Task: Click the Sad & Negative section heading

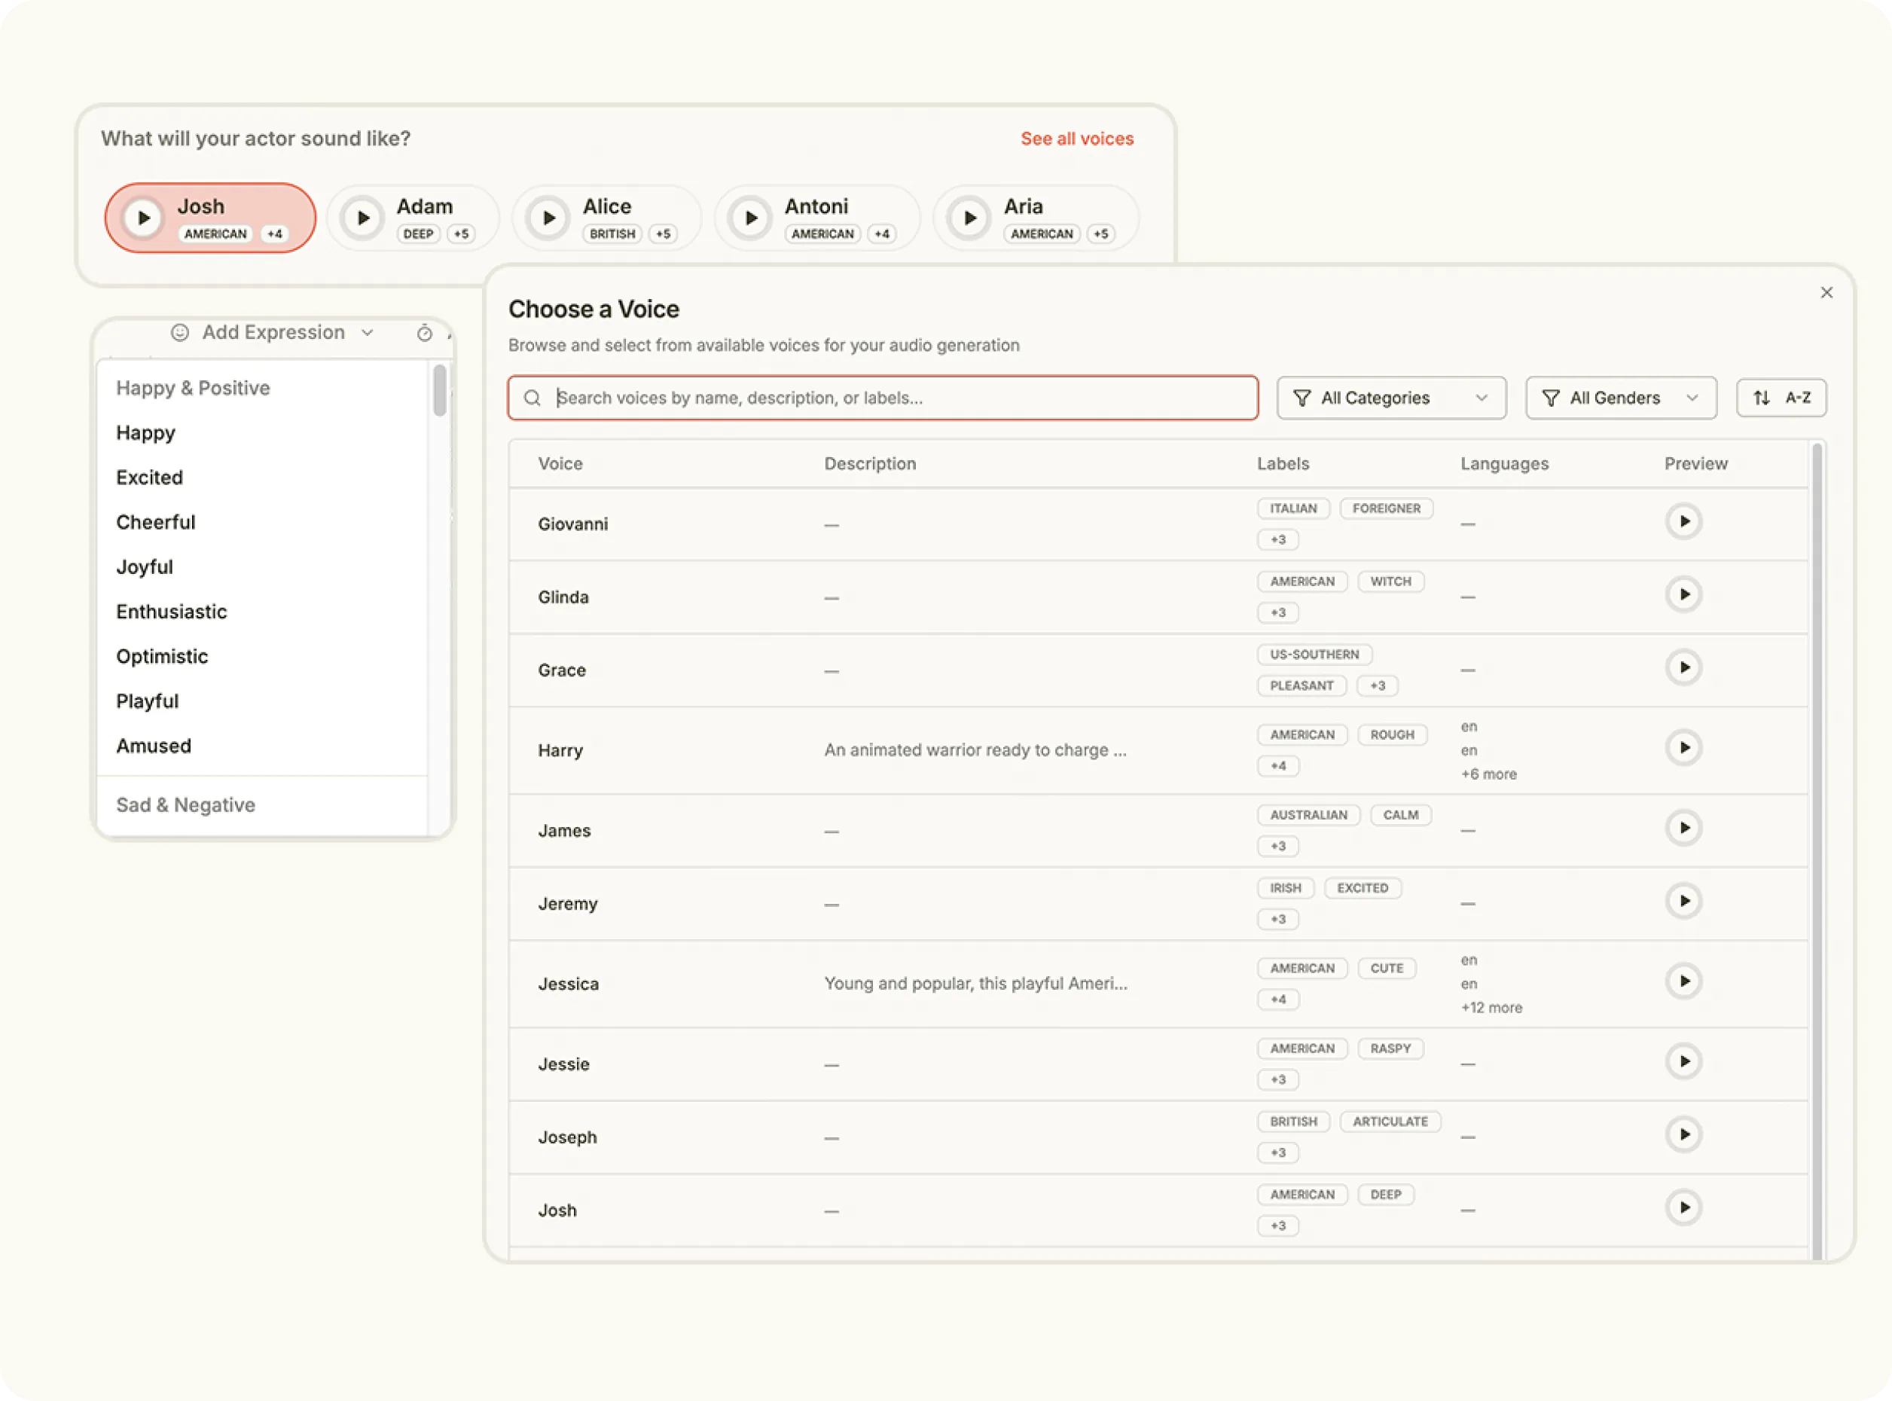Action: click(x=186, y=804)
